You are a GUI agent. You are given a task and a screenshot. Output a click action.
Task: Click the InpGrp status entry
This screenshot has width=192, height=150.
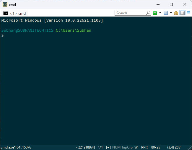127,147
